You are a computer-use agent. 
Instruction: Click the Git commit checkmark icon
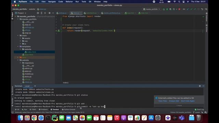191,9
